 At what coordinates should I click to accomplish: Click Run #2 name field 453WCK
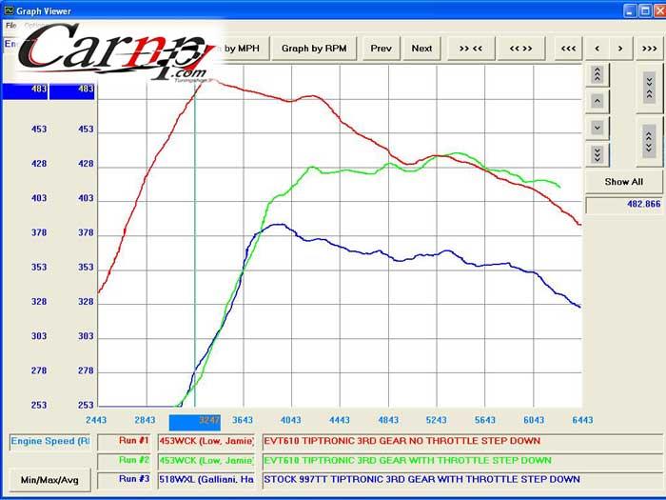pyautogui.click(x=206, y=461)
